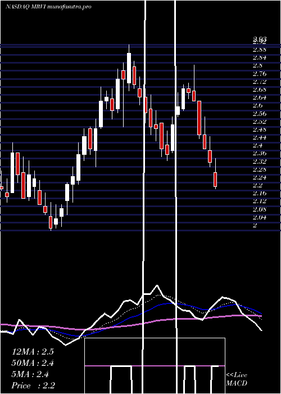Click the 5MA : 2.4 value
This screenshot has width=281, height=394.
click(x=30, y=374)
